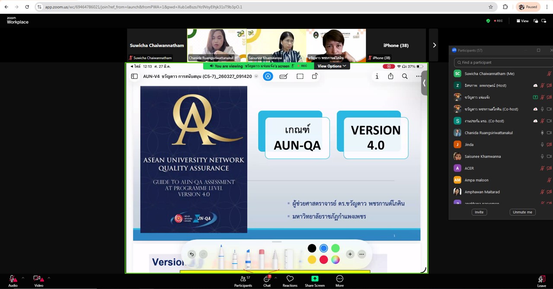This screenshot has height=289, width=553.
Task: Expand video settings arrow next to Video
Action: 49,278
